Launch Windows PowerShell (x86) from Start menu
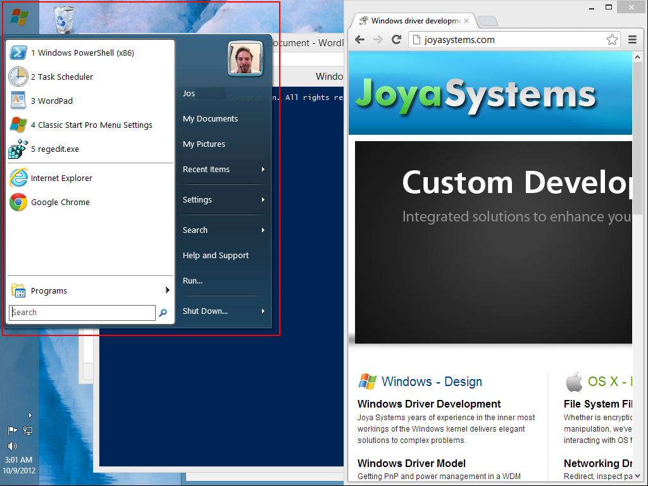Viewport: 648px width, 486px height. click(82, 53)
